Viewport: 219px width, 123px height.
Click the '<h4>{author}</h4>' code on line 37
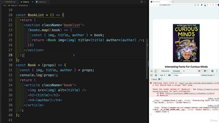(x=45, y=100)
